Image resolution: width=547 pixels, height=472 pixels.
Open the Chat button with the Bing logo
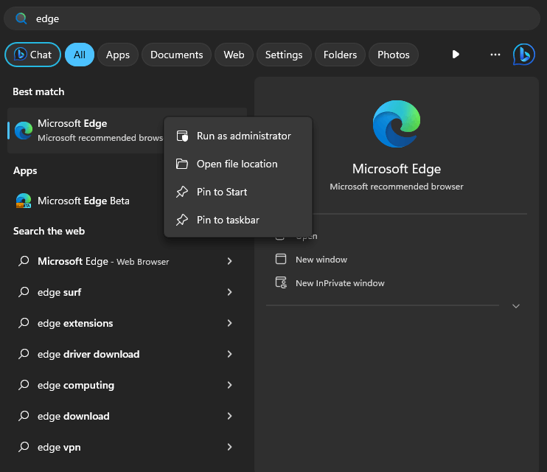point(32,55)
